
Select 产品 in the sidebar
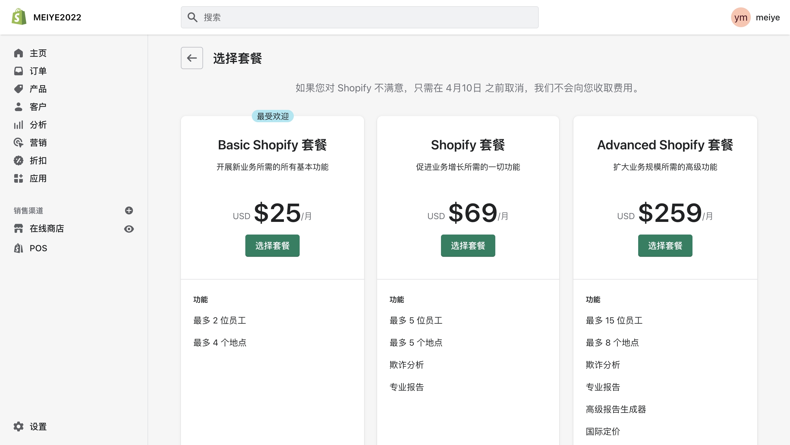pos(38,89)
